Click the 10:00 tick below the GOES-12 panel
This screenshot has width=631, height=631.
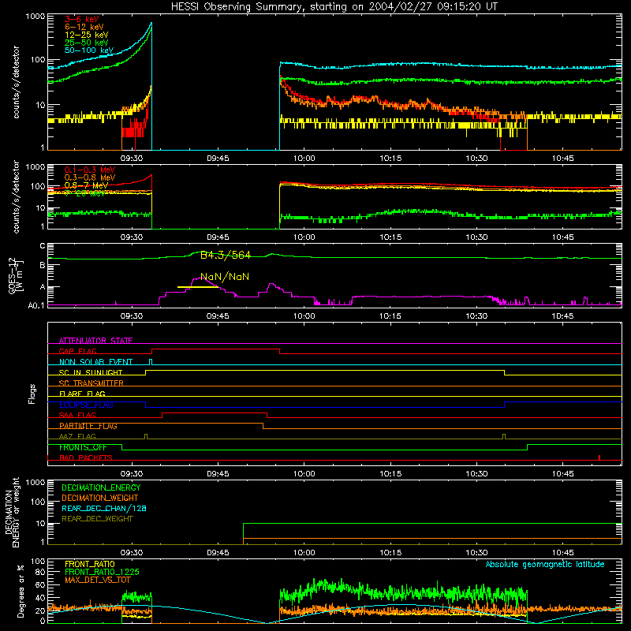point(304,316)
